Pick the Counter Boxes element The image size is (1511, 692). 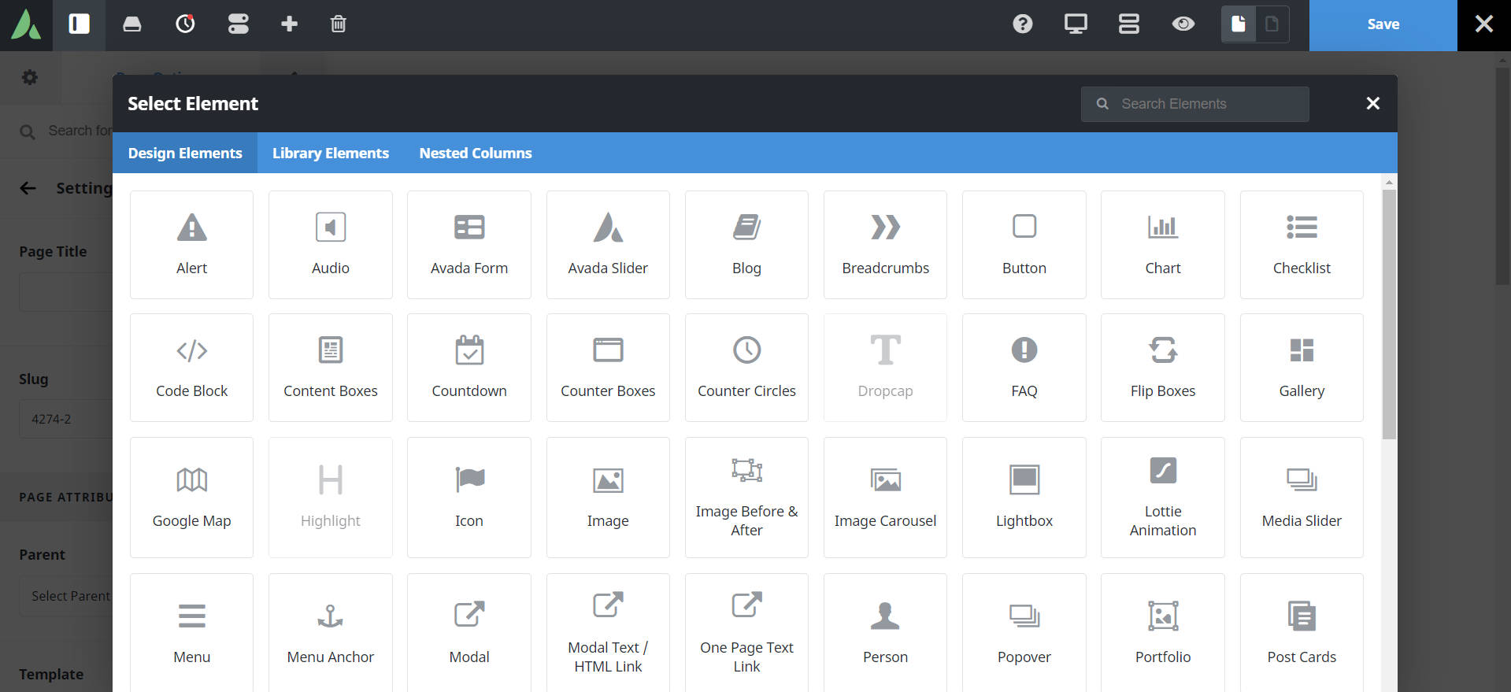pyautogui.click(x=608, y=368)
